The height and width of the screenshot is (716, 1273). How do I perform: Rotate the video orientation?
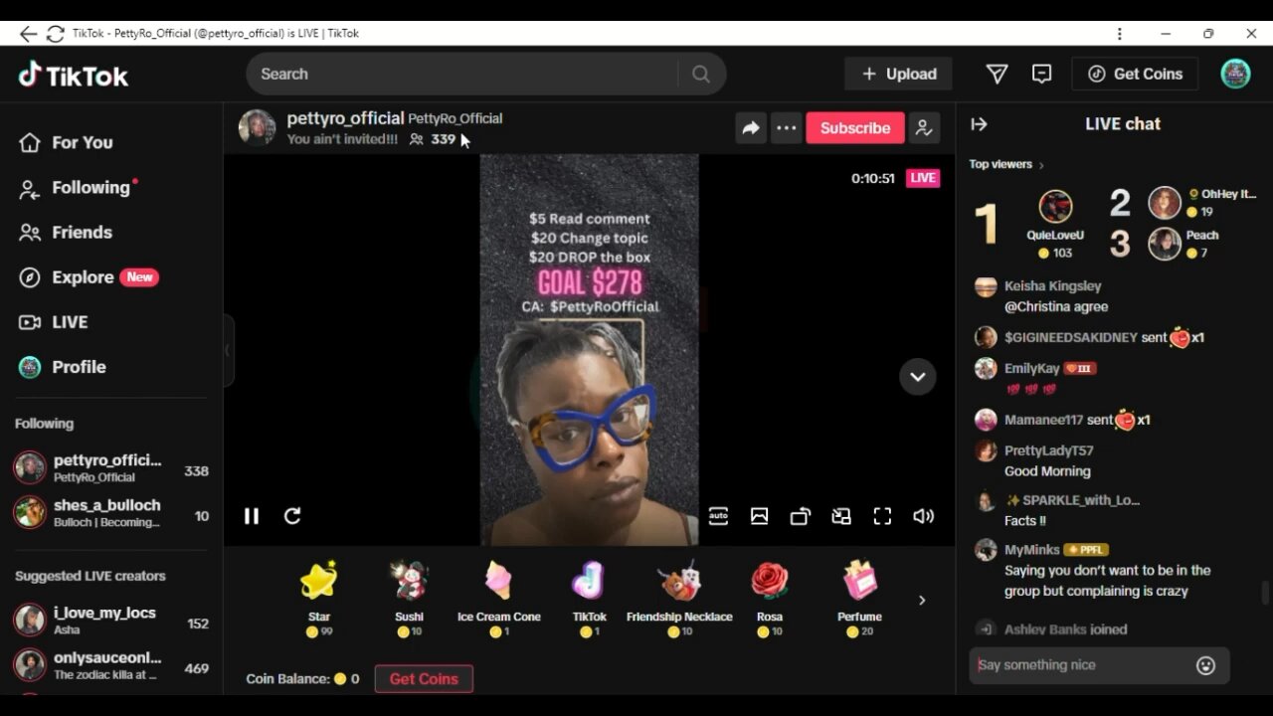pos(801,516)
